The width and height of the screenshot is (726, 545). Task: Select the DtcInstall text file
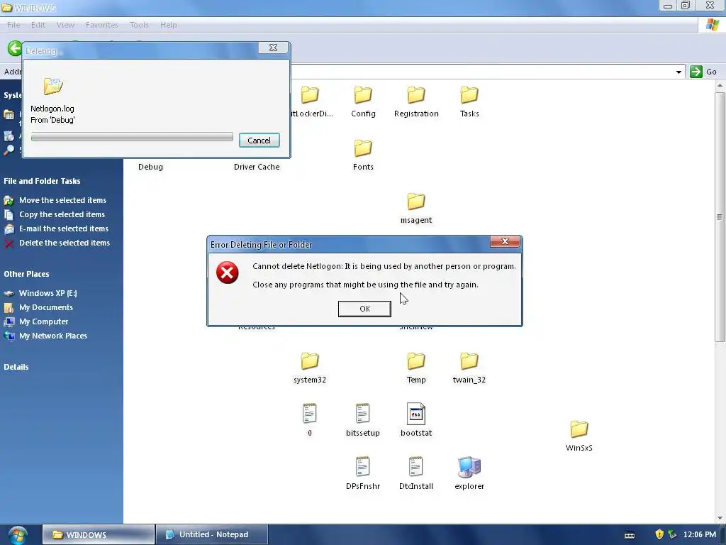pos(415,473)
